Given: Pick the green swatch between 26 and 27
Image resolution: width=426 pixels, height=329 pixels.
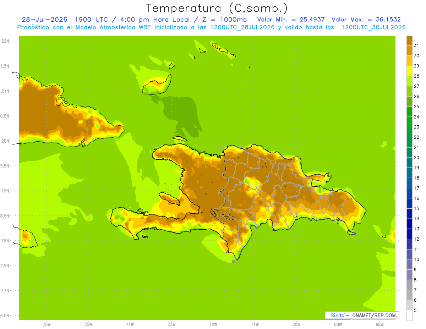Looking at the screenshot, I should pos(409,91).
